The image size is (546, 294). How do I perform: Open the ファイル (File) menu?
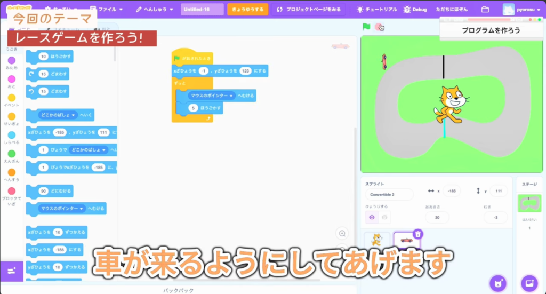[106, 10]
